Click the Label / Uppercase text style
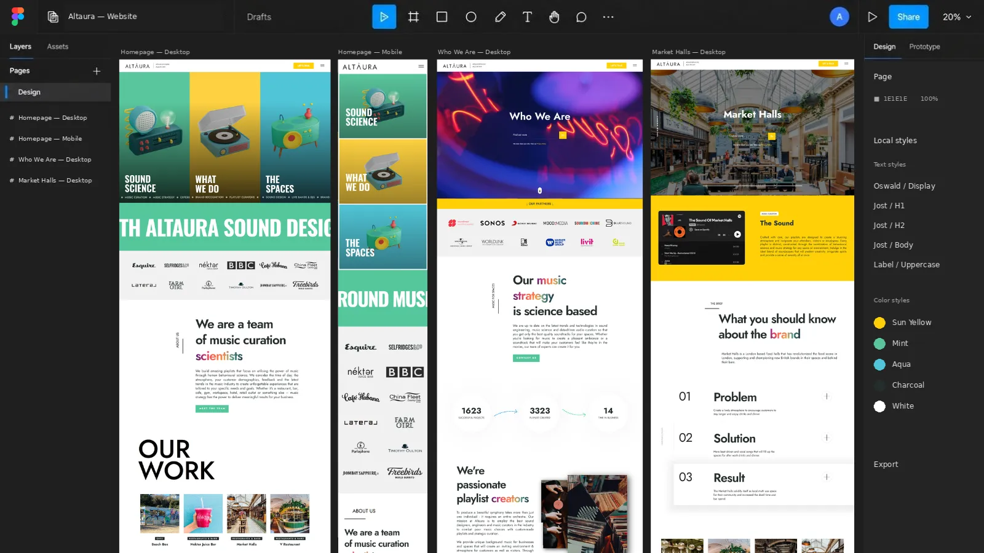The image size is (984, 553). [x=907, y=265]
